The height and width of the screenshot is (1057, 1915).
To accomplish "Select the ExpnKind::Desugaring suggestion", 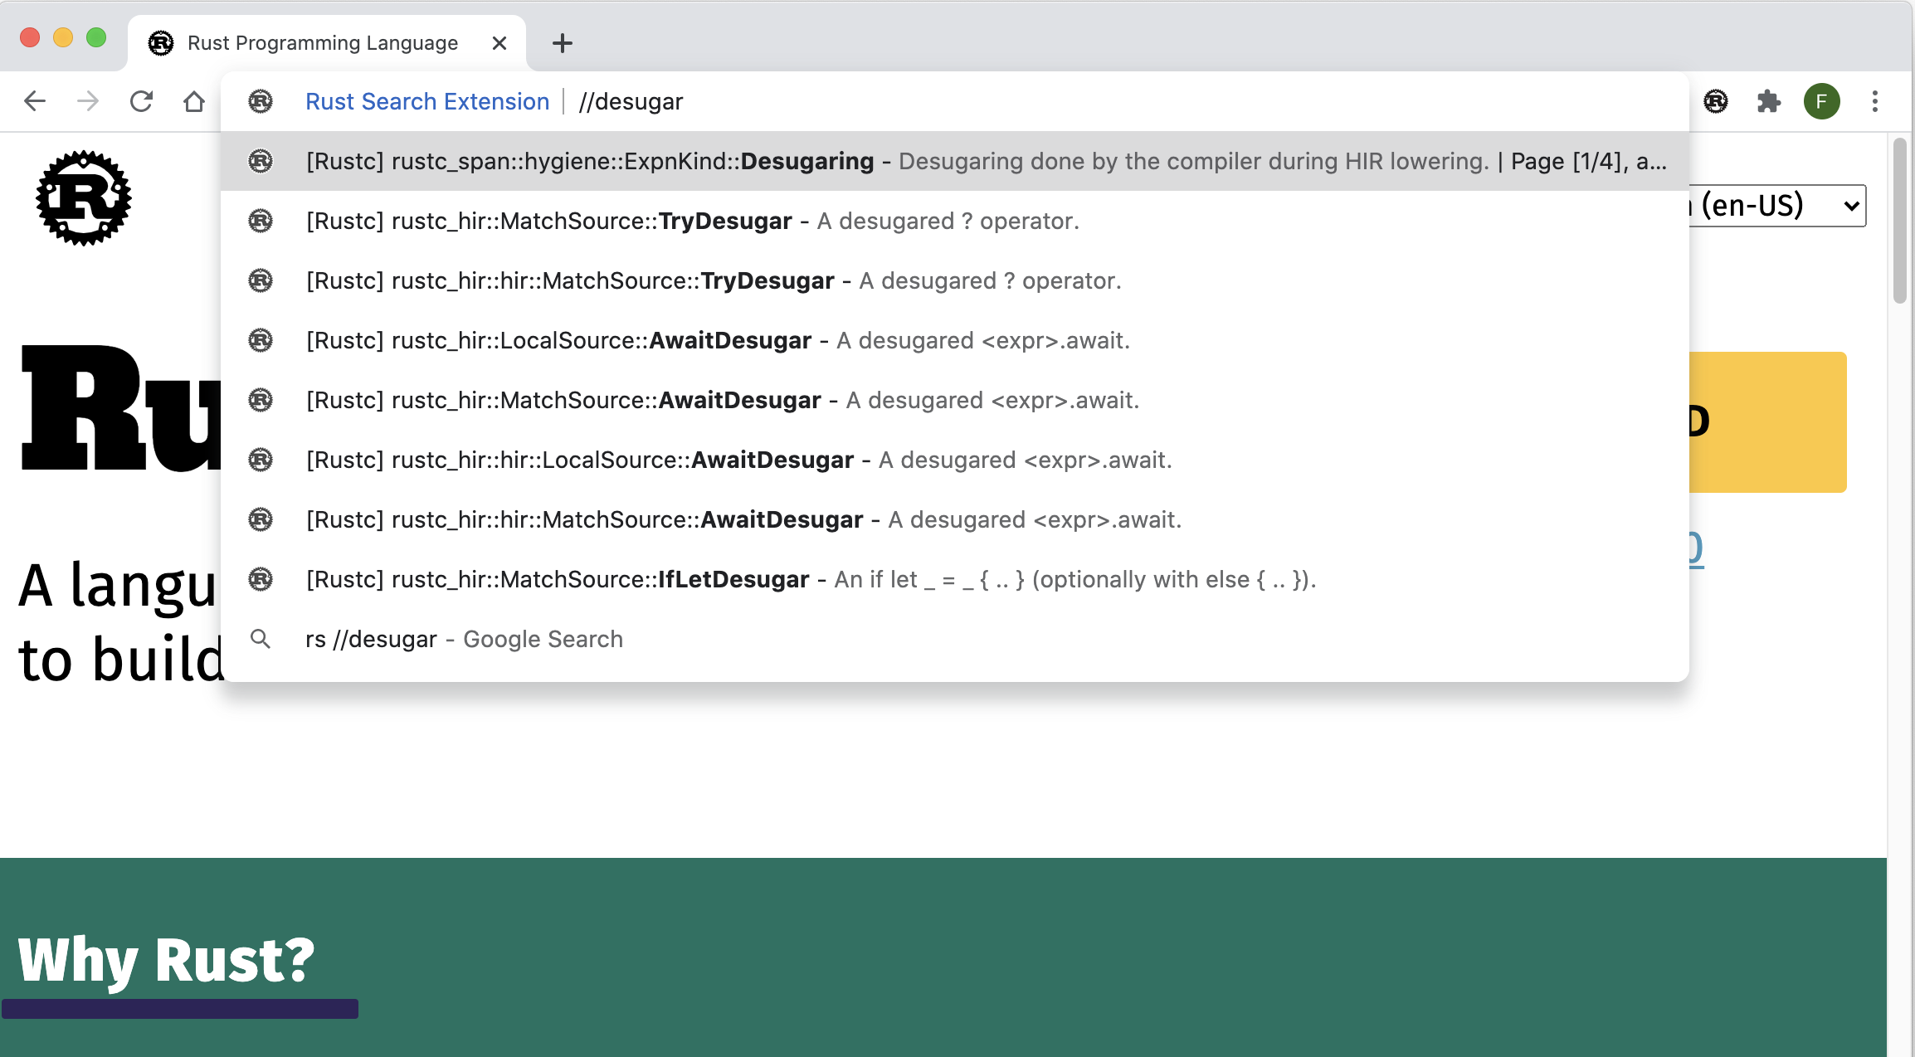I will (955, 161).
